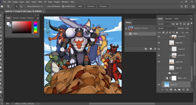Close the task2 03 17 25.psd document tab
196x105 pixels.
point(44,11)
